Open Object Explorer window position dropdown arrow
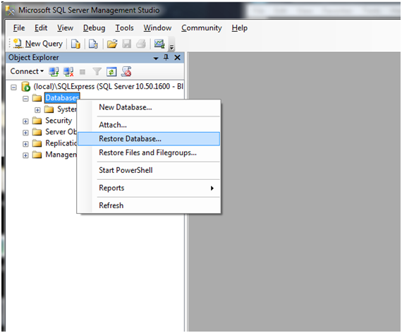This screenshot has width=402, height=333. tap(156, 59)
